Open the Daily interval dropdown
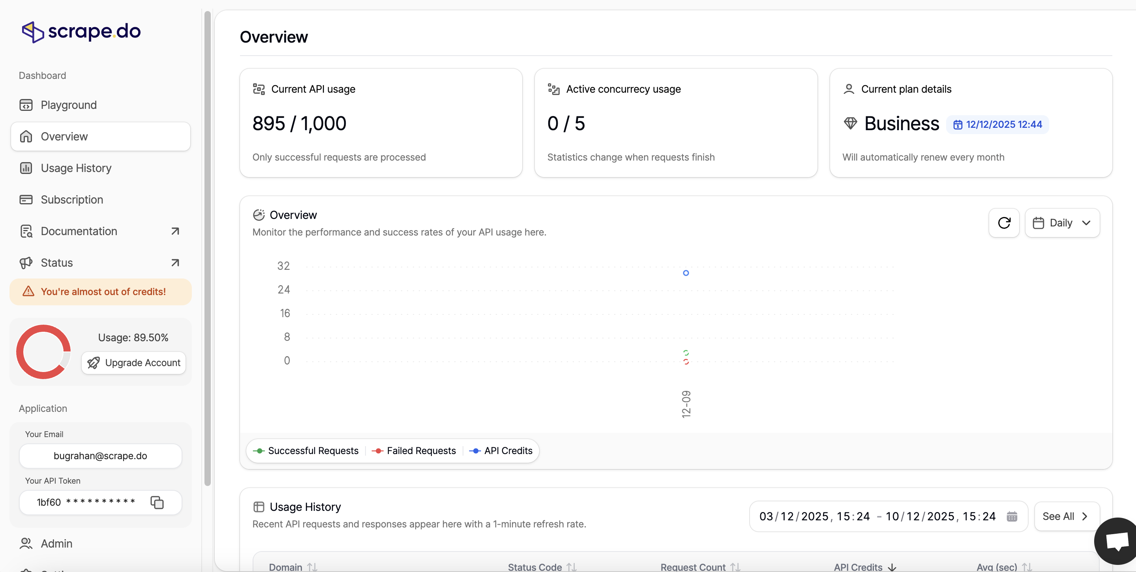Image resolution: width=1136 pixels, height=572 pixels. (x=1062, y=223)
